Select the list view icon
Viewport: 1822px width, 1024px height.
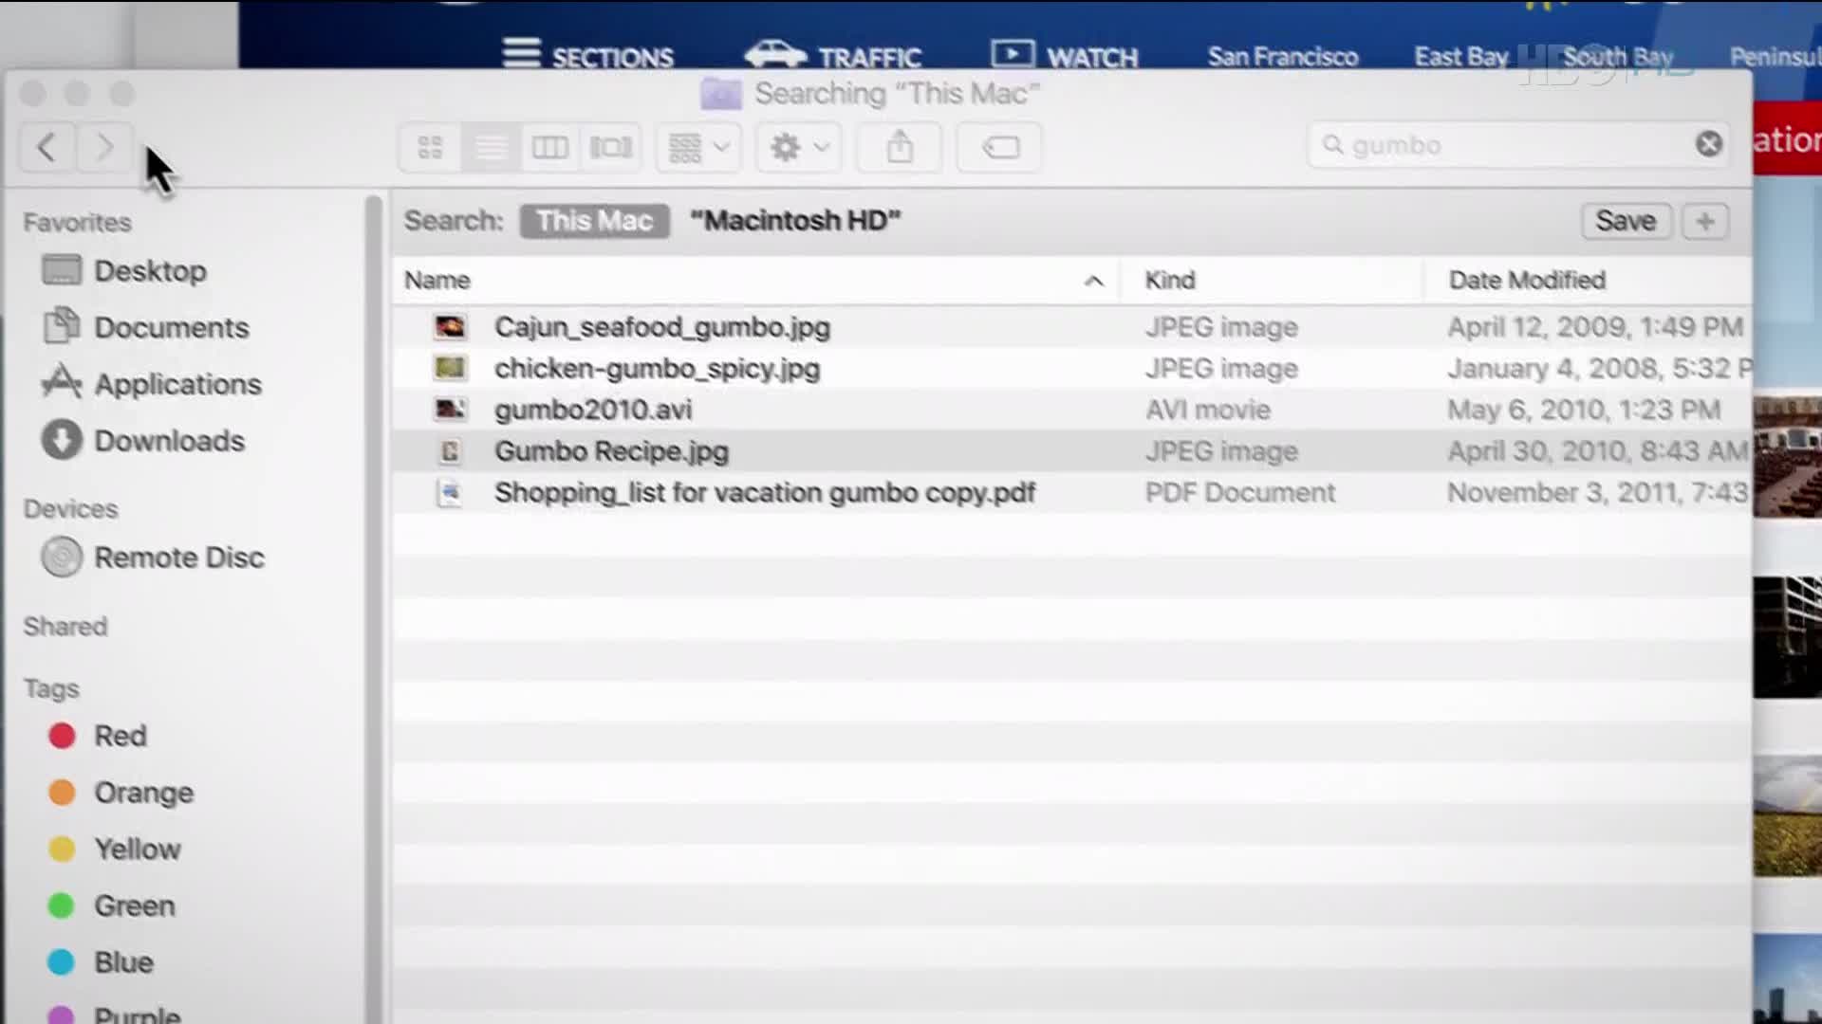coord(490,148)
